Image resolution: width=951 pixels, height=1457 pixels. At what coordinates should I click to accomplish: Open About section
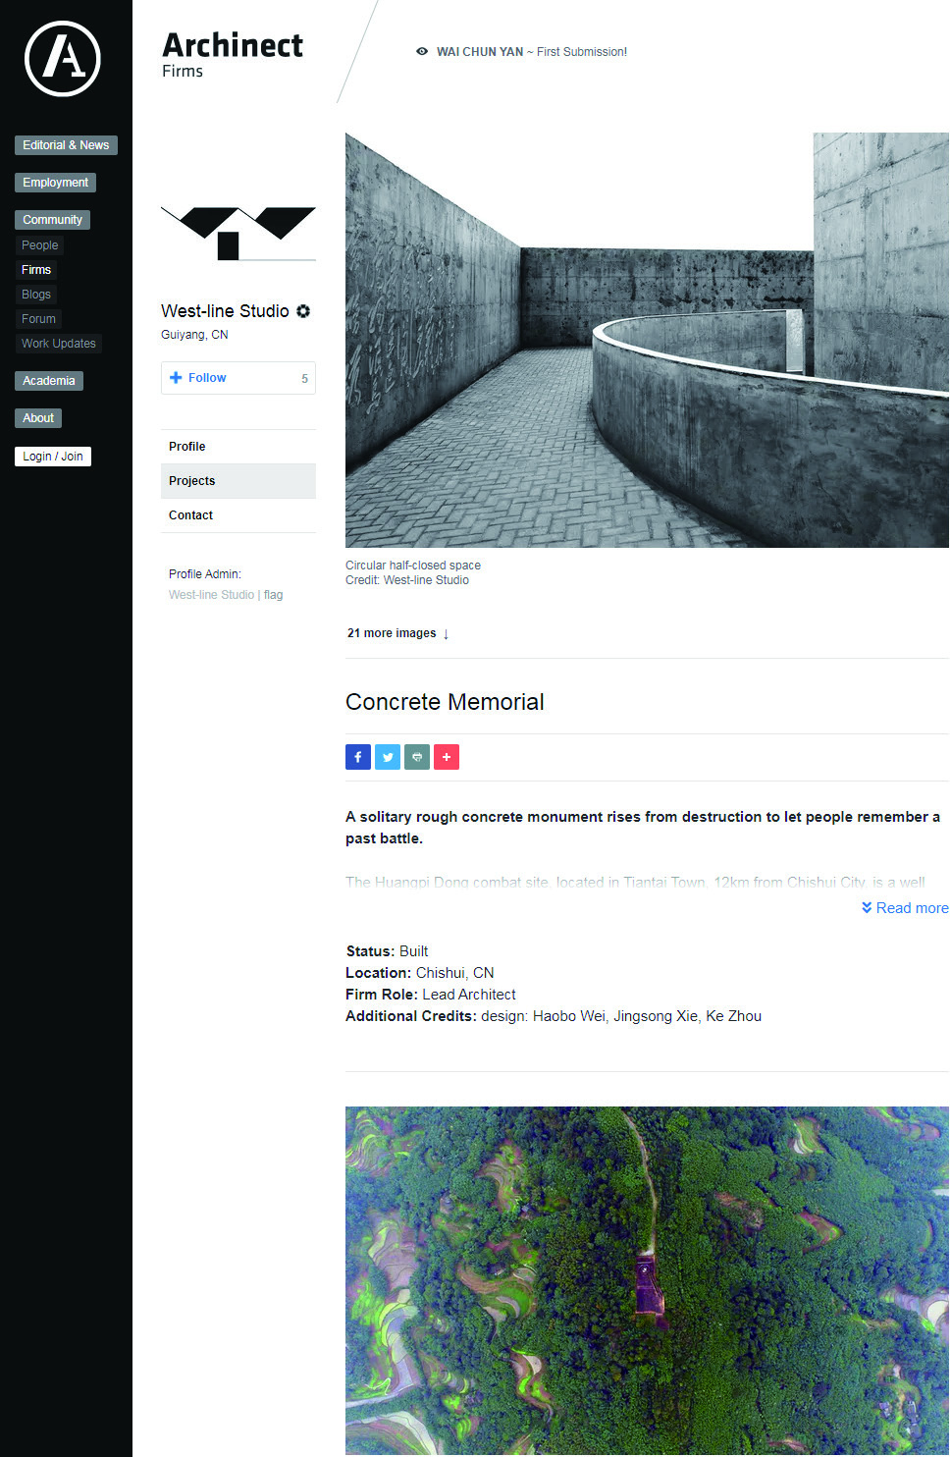pos(38,418)
